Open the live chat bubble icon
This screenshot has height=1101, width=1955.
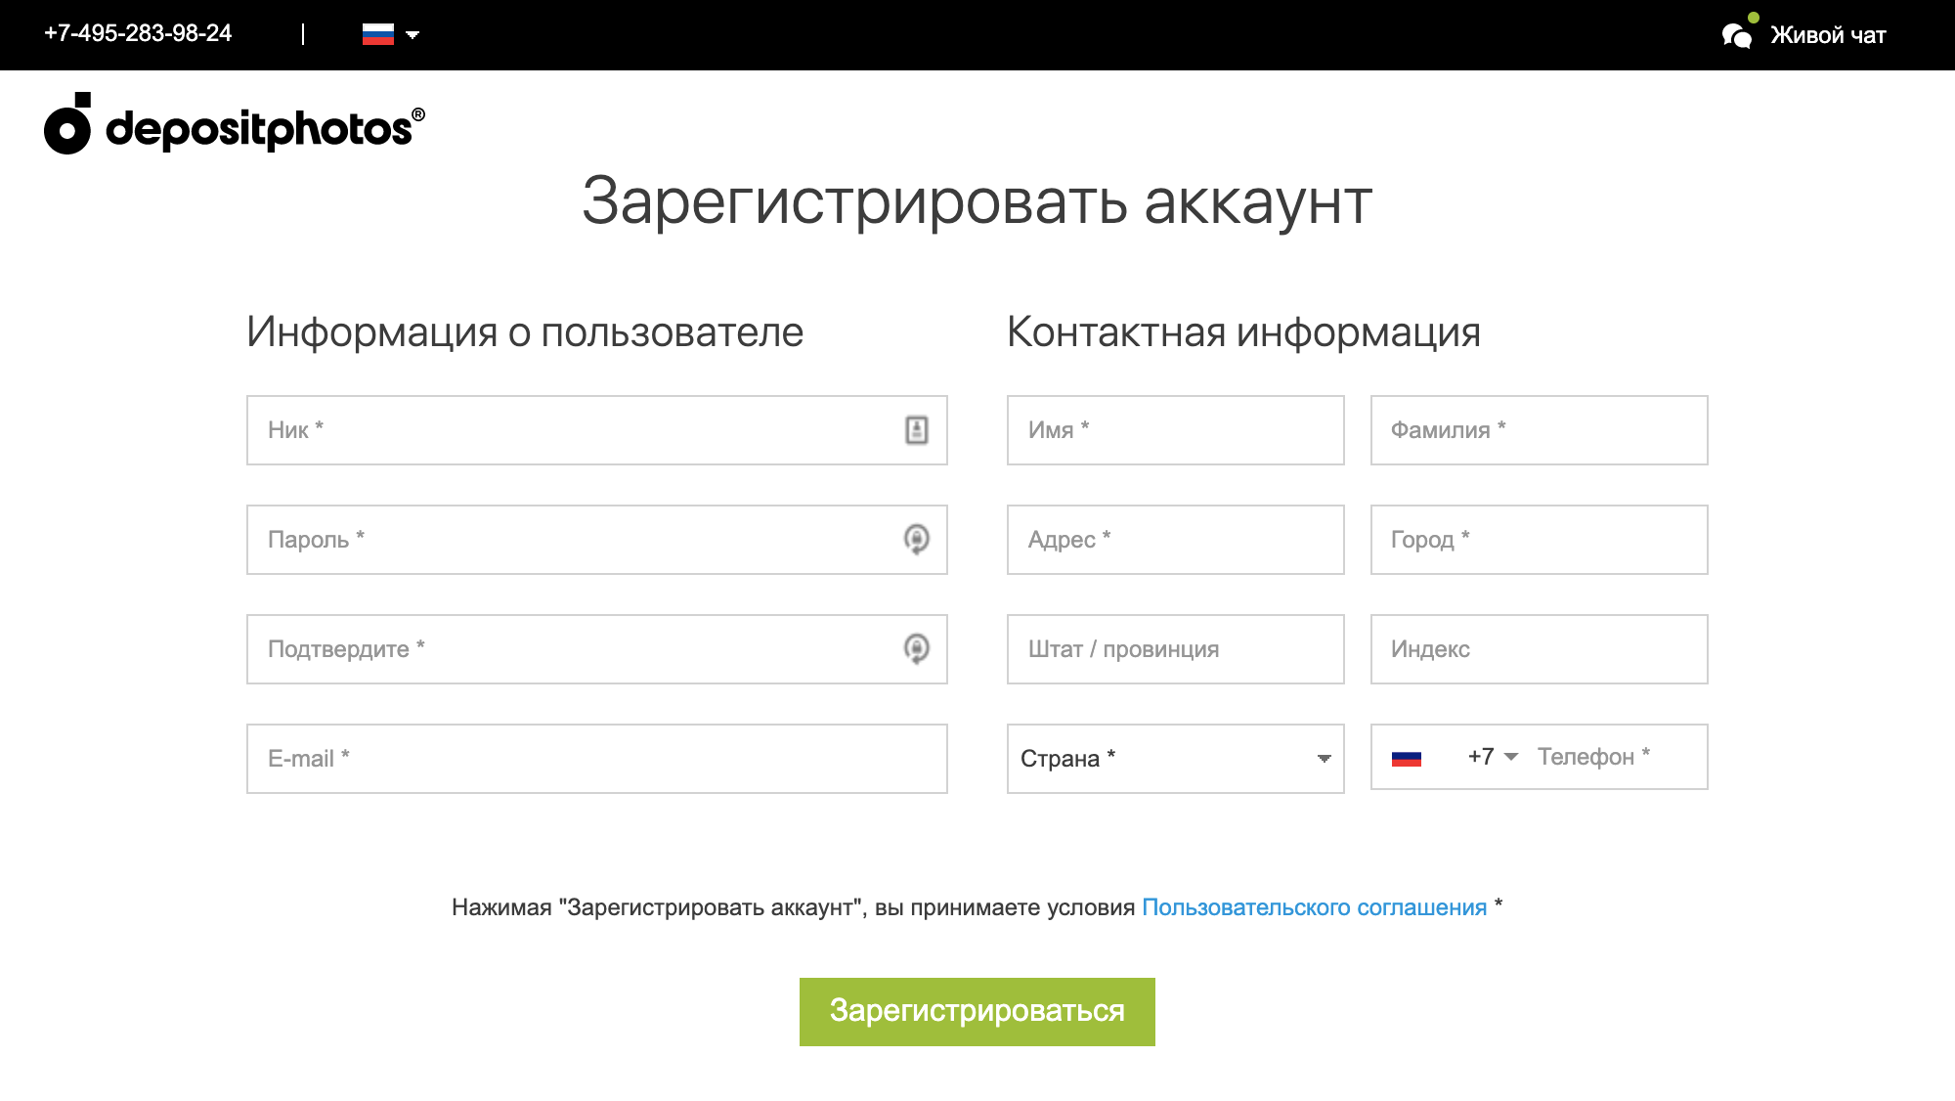pyautogui.click(x=1737, y=36)
